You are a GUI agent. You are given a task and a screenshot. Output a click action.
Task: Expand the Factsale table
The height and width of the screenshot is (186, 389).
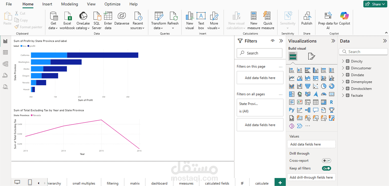click(343, 95)
